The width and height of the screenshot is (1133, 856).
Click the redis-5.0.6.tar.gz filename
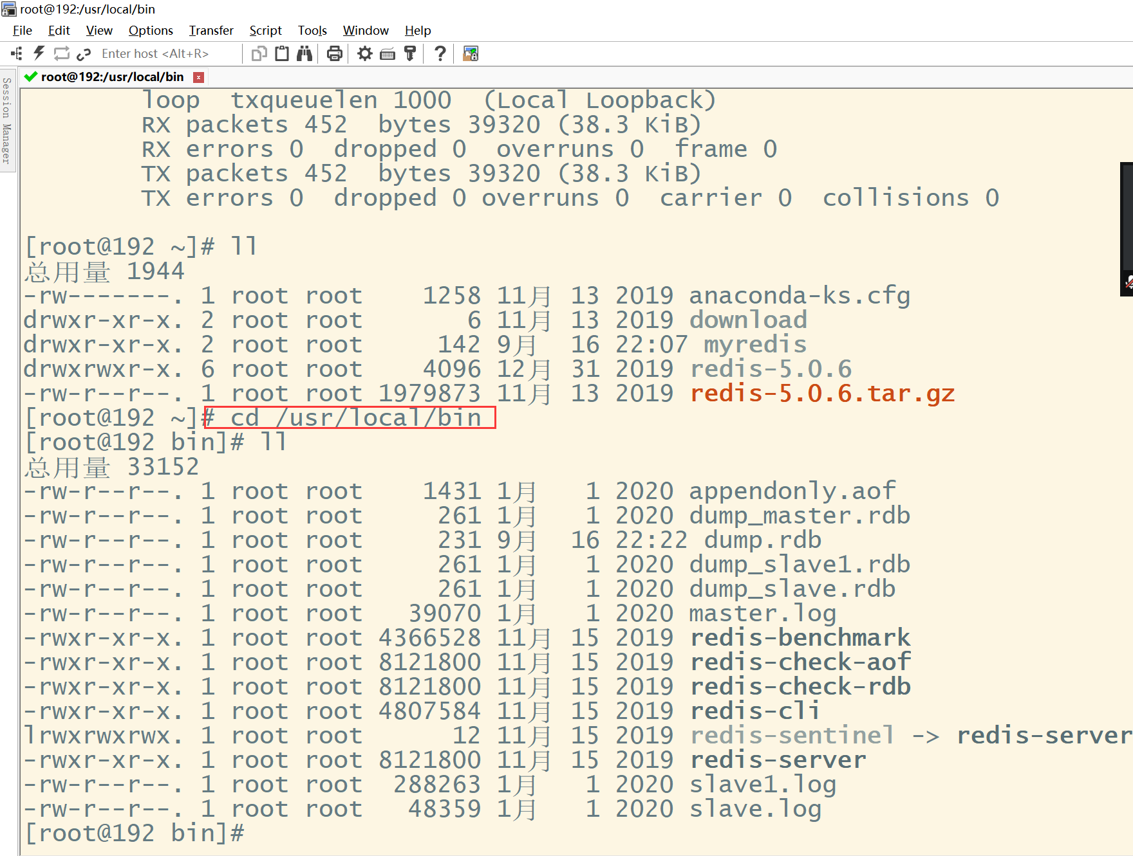coord(822,393)
